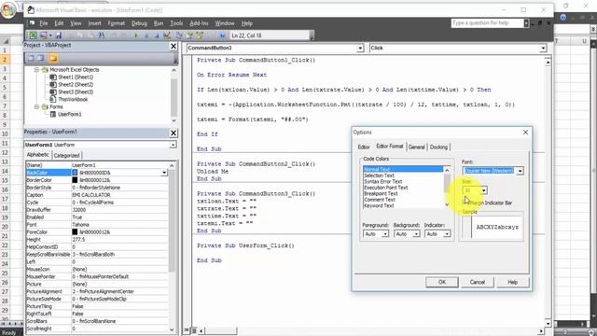Click View Code icon in Project panel
This screenshot has width=597, height=336.
[31, 58]
